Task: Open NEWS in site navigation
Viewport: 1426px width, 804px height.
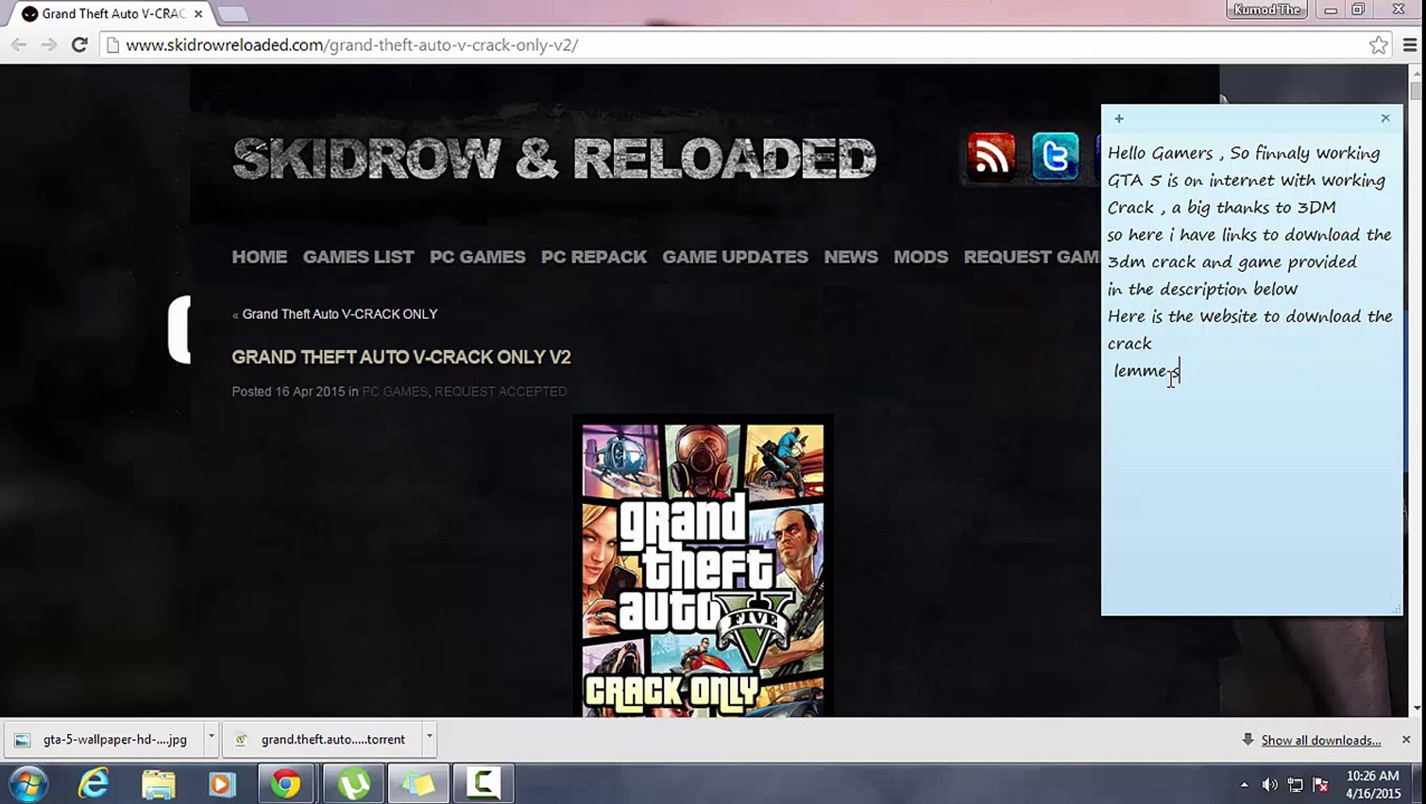Action: 851,257
